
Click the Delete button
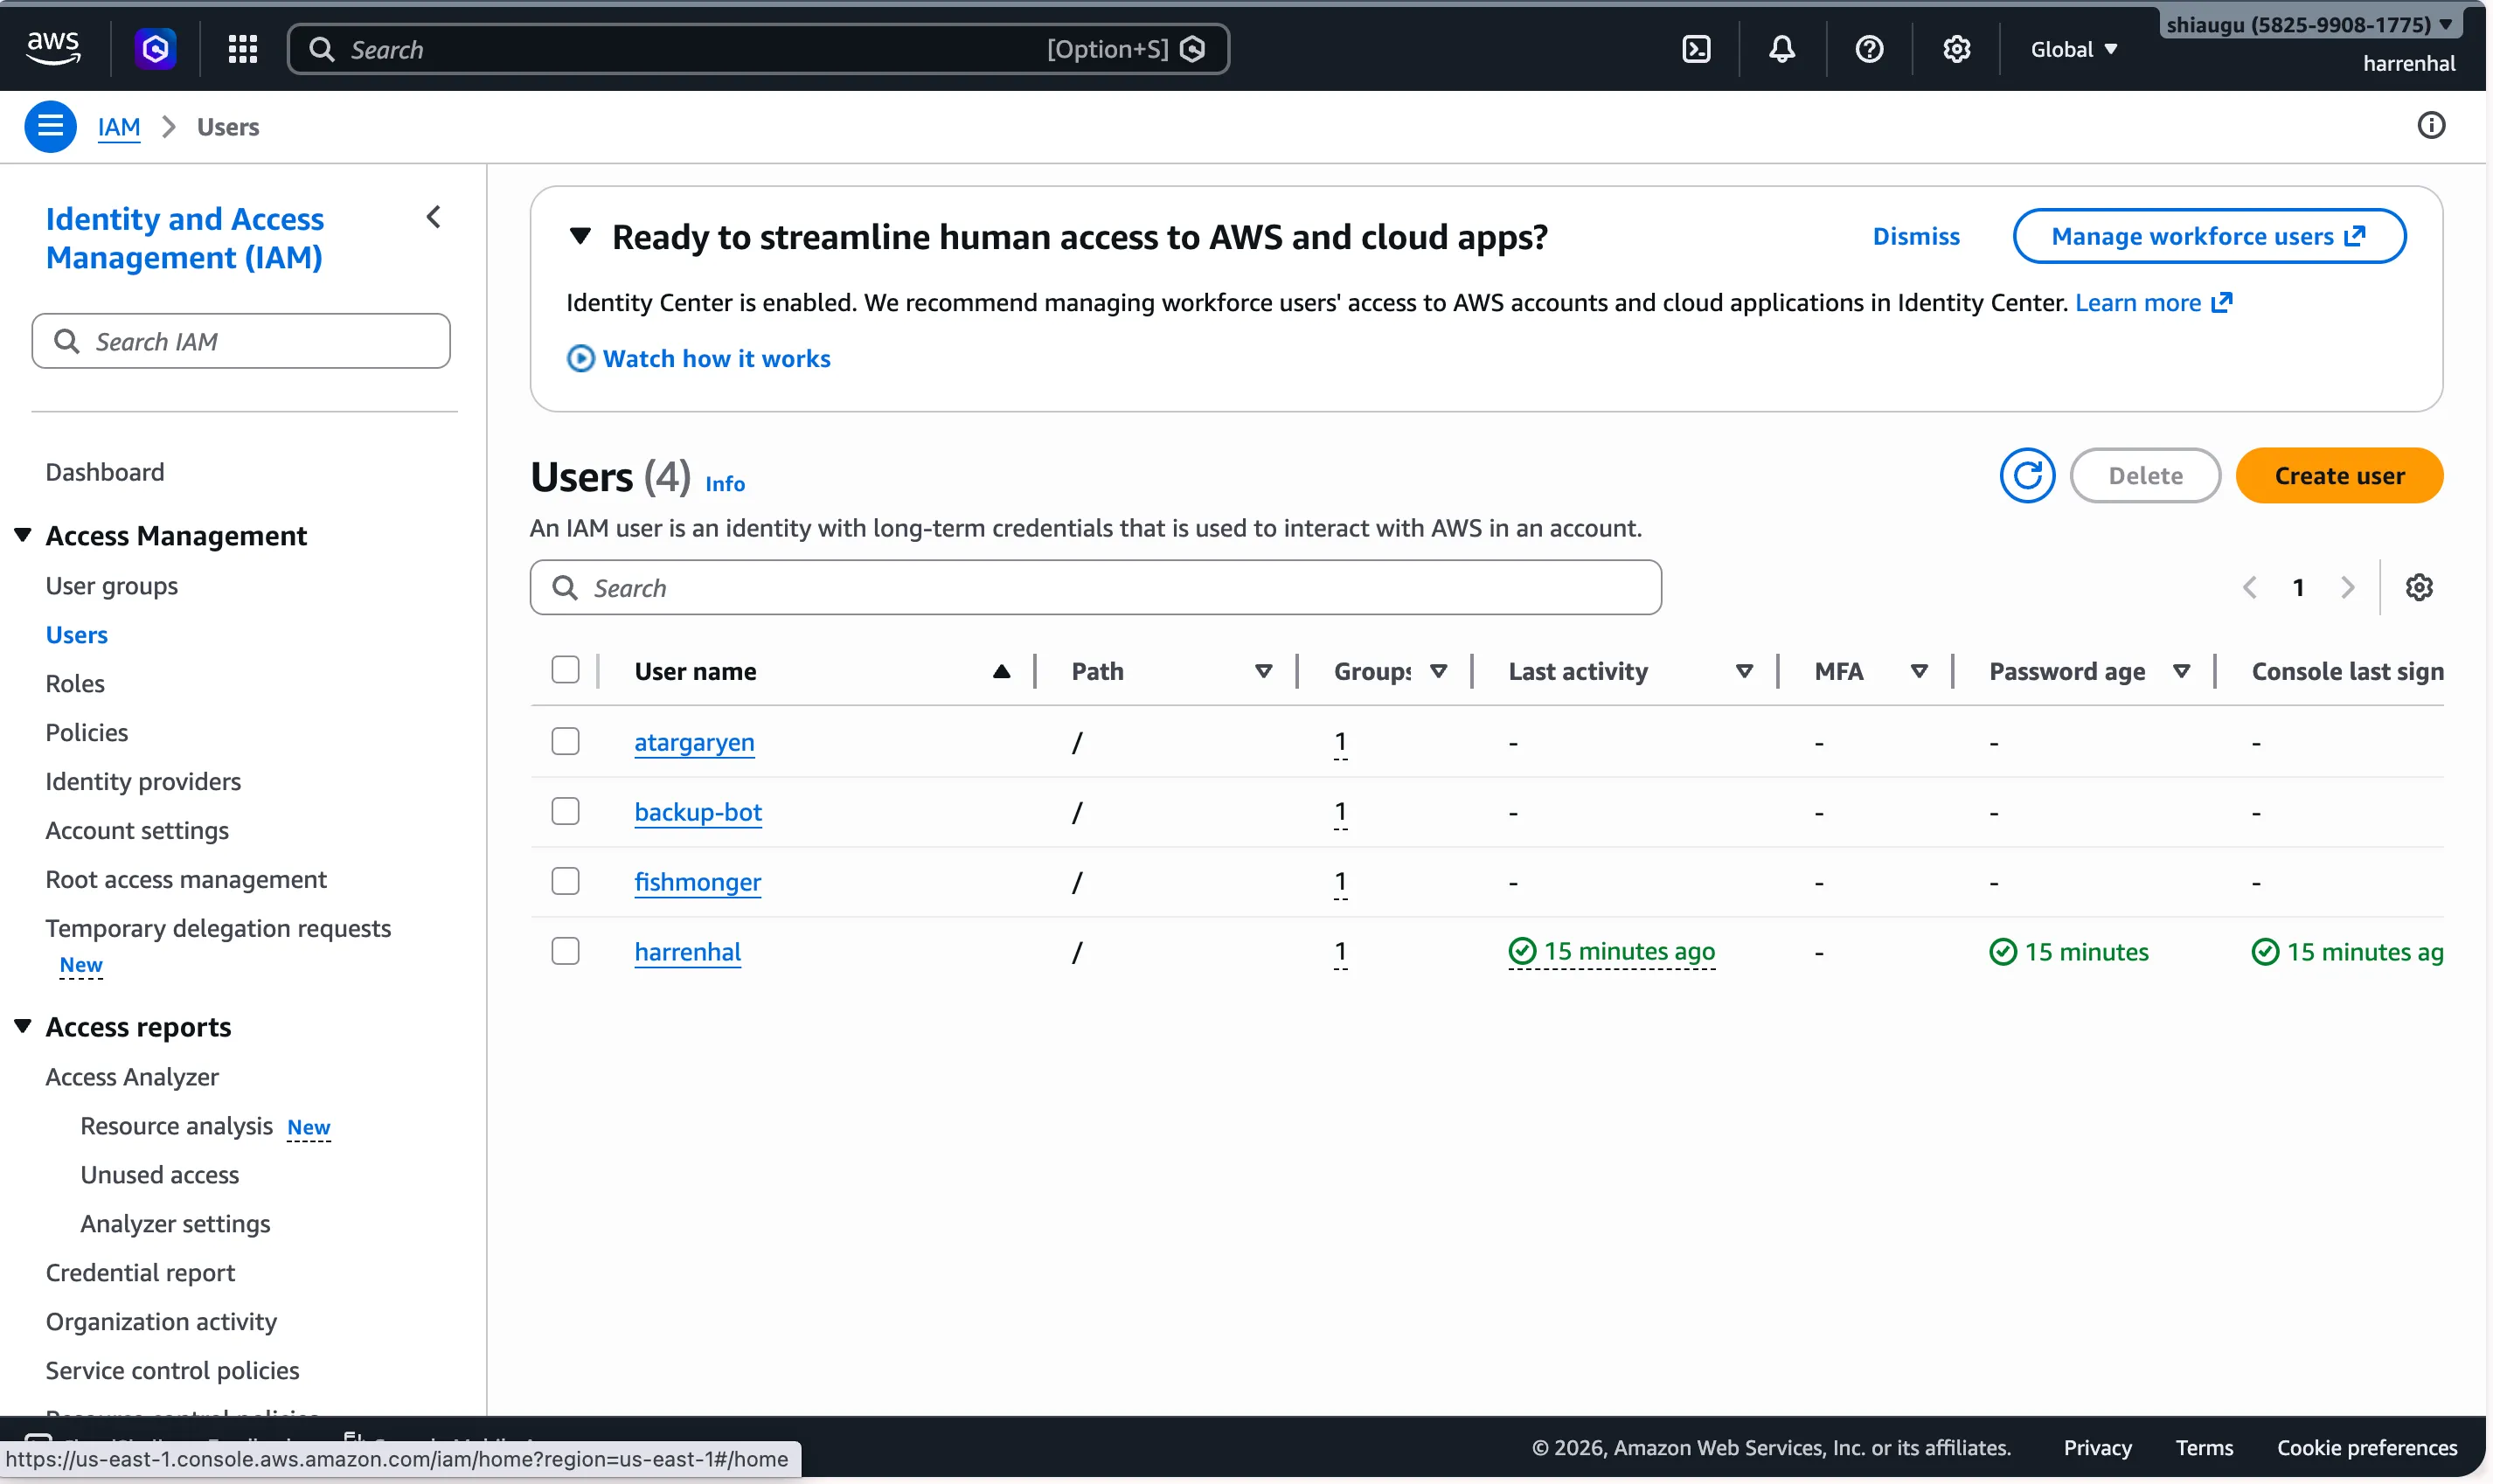coord(2145,475)
